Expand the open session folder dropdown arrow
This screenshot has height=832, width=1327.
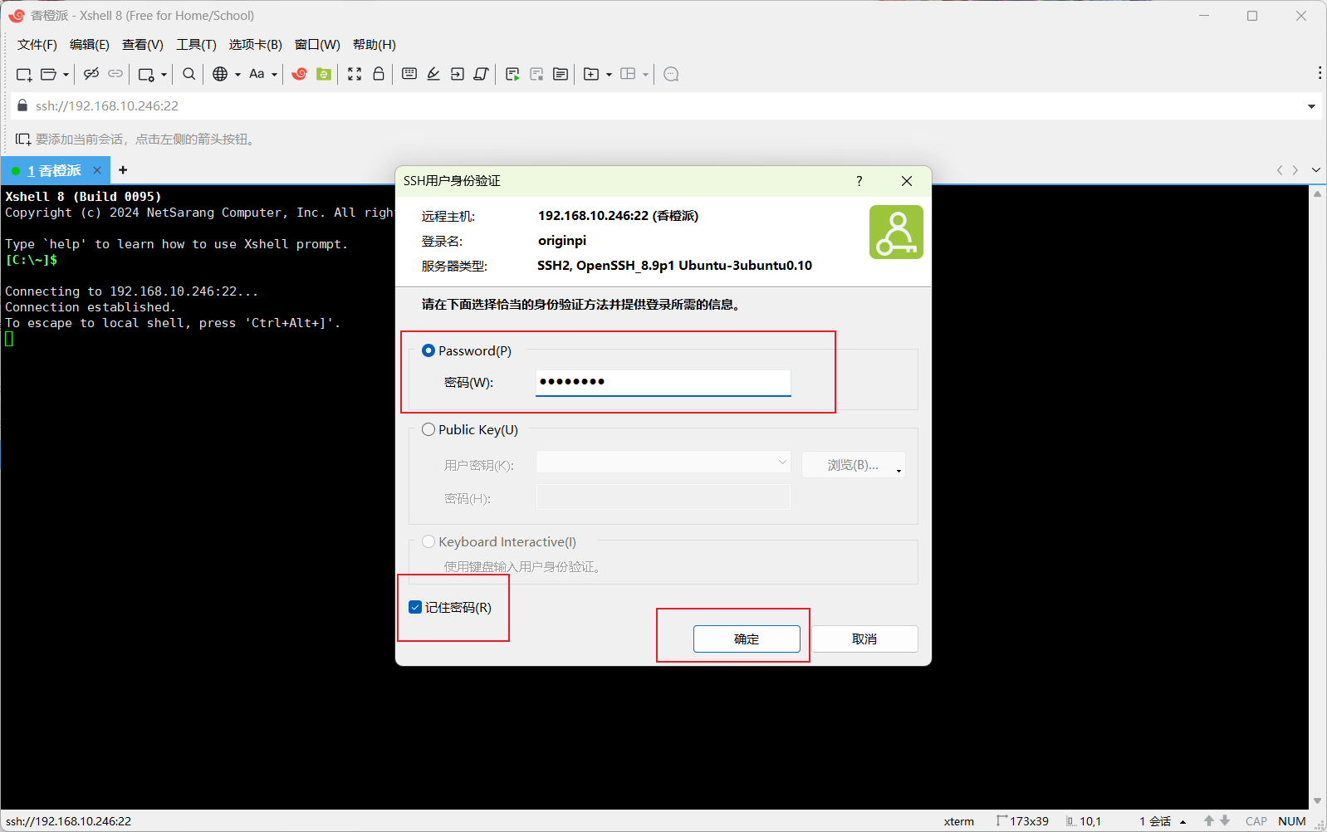[x=66, y=75]
